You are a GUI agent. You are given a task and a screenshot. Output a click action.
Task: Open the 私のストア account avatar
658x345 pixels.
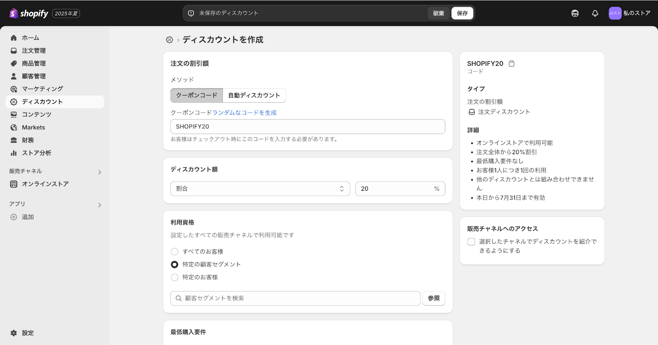(615, 13)
